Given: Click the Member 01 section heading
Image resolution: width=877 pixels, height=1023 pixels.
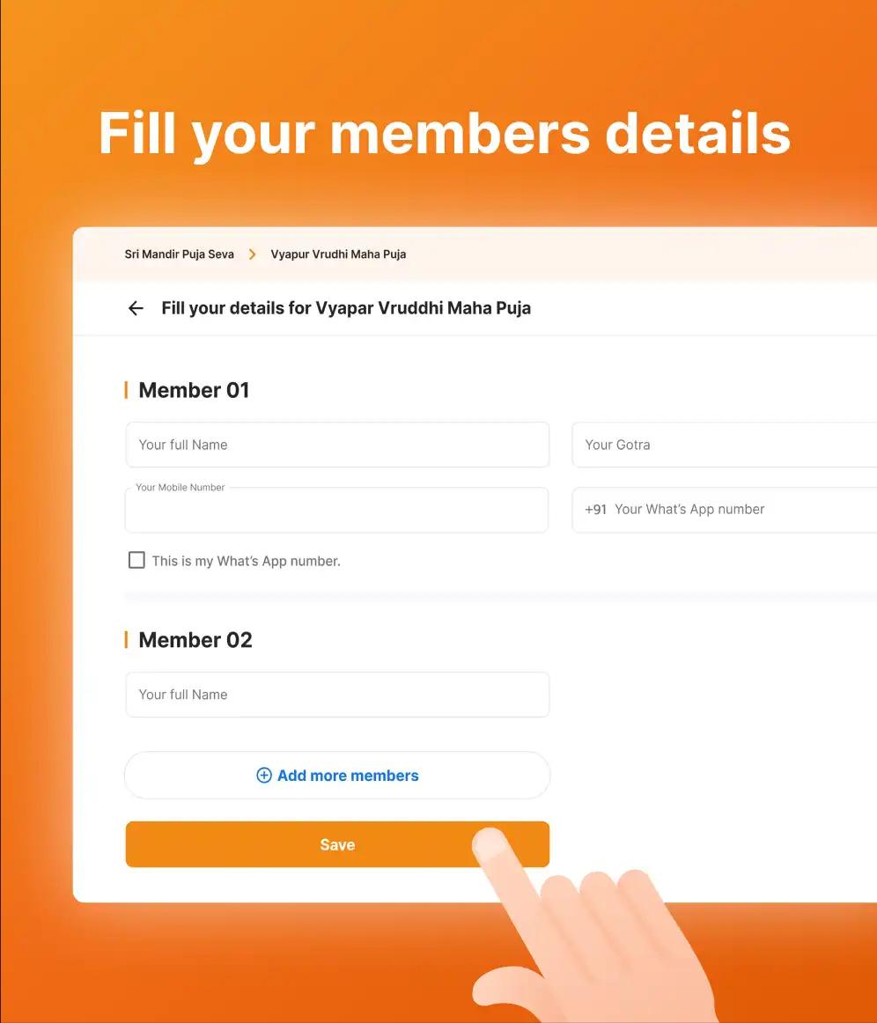Looking at the screenshot, I should point(194,390).
